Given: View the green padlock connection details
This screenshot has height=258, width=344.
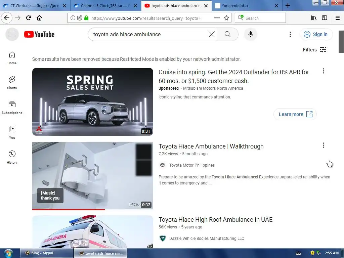Looking at the screenshot, I should pyautogui.click(x=86, y=18).
